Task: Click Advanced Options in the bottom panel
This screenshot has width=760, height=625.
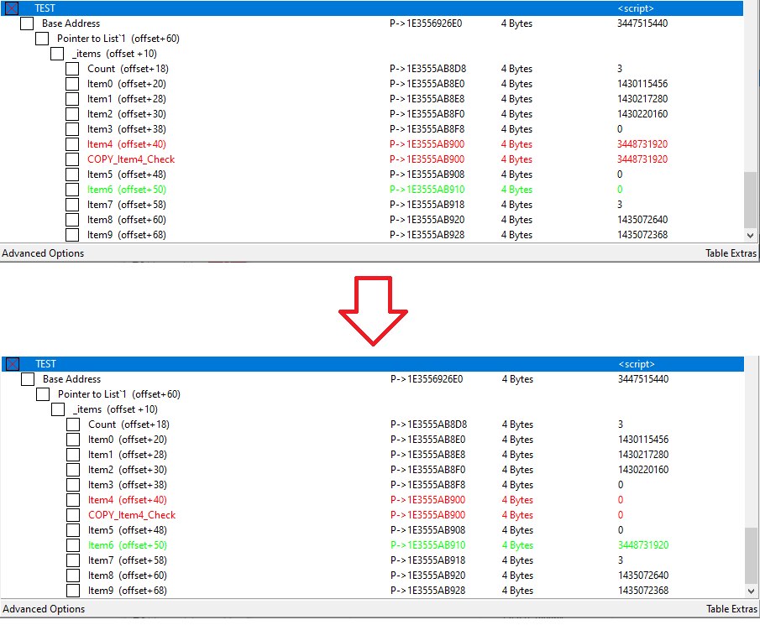Action: click(x=43, y=609)
